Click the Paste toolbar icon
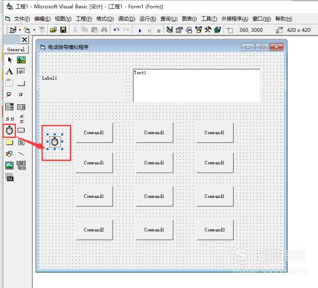 click(94, 30)
